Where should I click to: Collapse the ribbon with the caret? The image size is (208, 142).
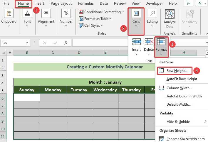coord(207,34)
